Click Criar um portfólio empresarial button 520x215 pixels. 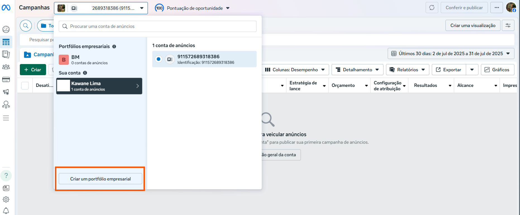point(100,179)
